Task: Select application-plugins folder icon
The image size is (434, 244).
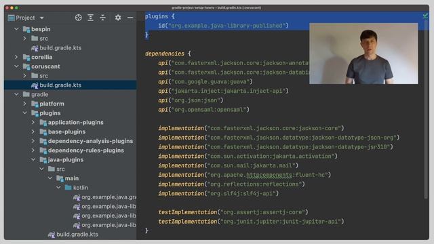Action: click(43, 122)
